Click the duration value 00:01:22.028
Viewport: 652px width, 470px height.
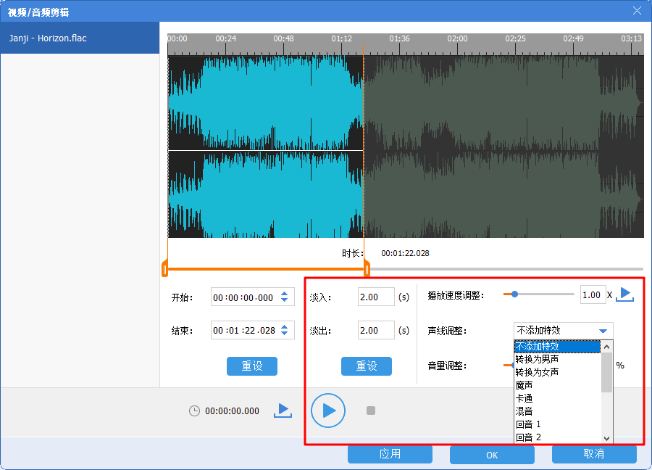405,253
